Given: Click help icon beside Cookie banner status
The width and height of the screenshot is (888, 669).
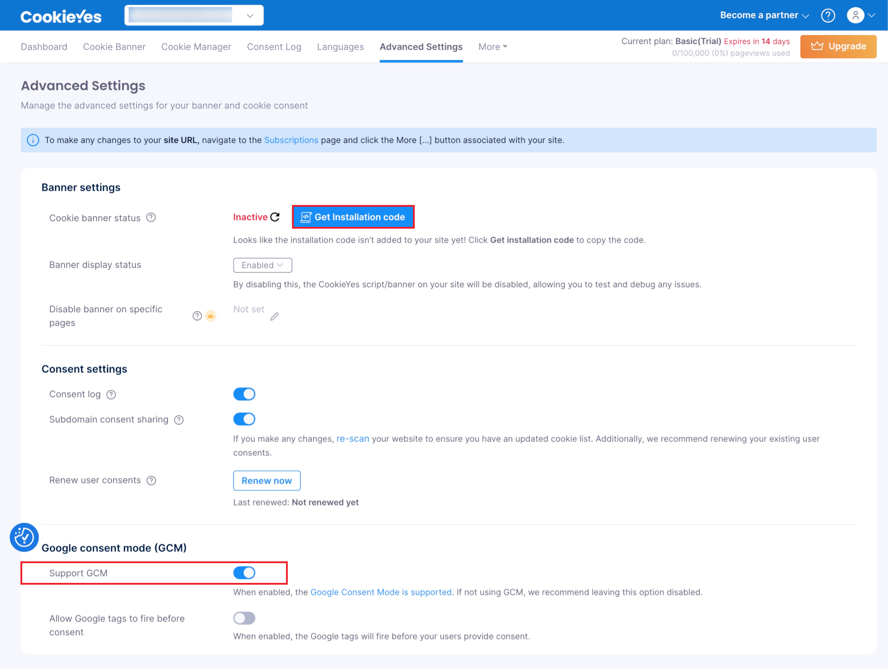Looking at the screenshot, I should (x=151, y=218).
